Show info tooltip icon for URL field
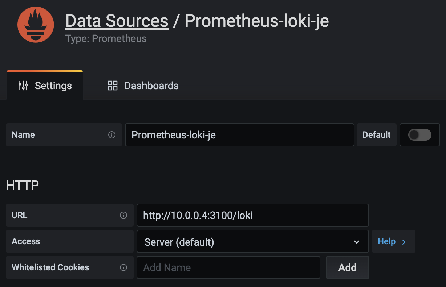 (x=123, y=215)
